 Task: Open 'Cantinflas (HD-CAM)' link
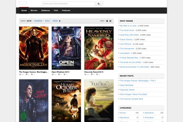pyautogui.click(x=129, y=35)
